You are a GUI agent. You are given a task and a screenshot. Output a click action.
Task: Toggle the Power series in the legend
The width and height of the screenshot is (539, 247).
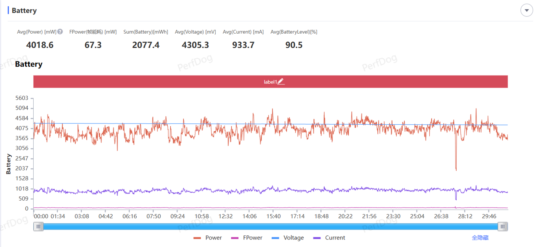208,238
